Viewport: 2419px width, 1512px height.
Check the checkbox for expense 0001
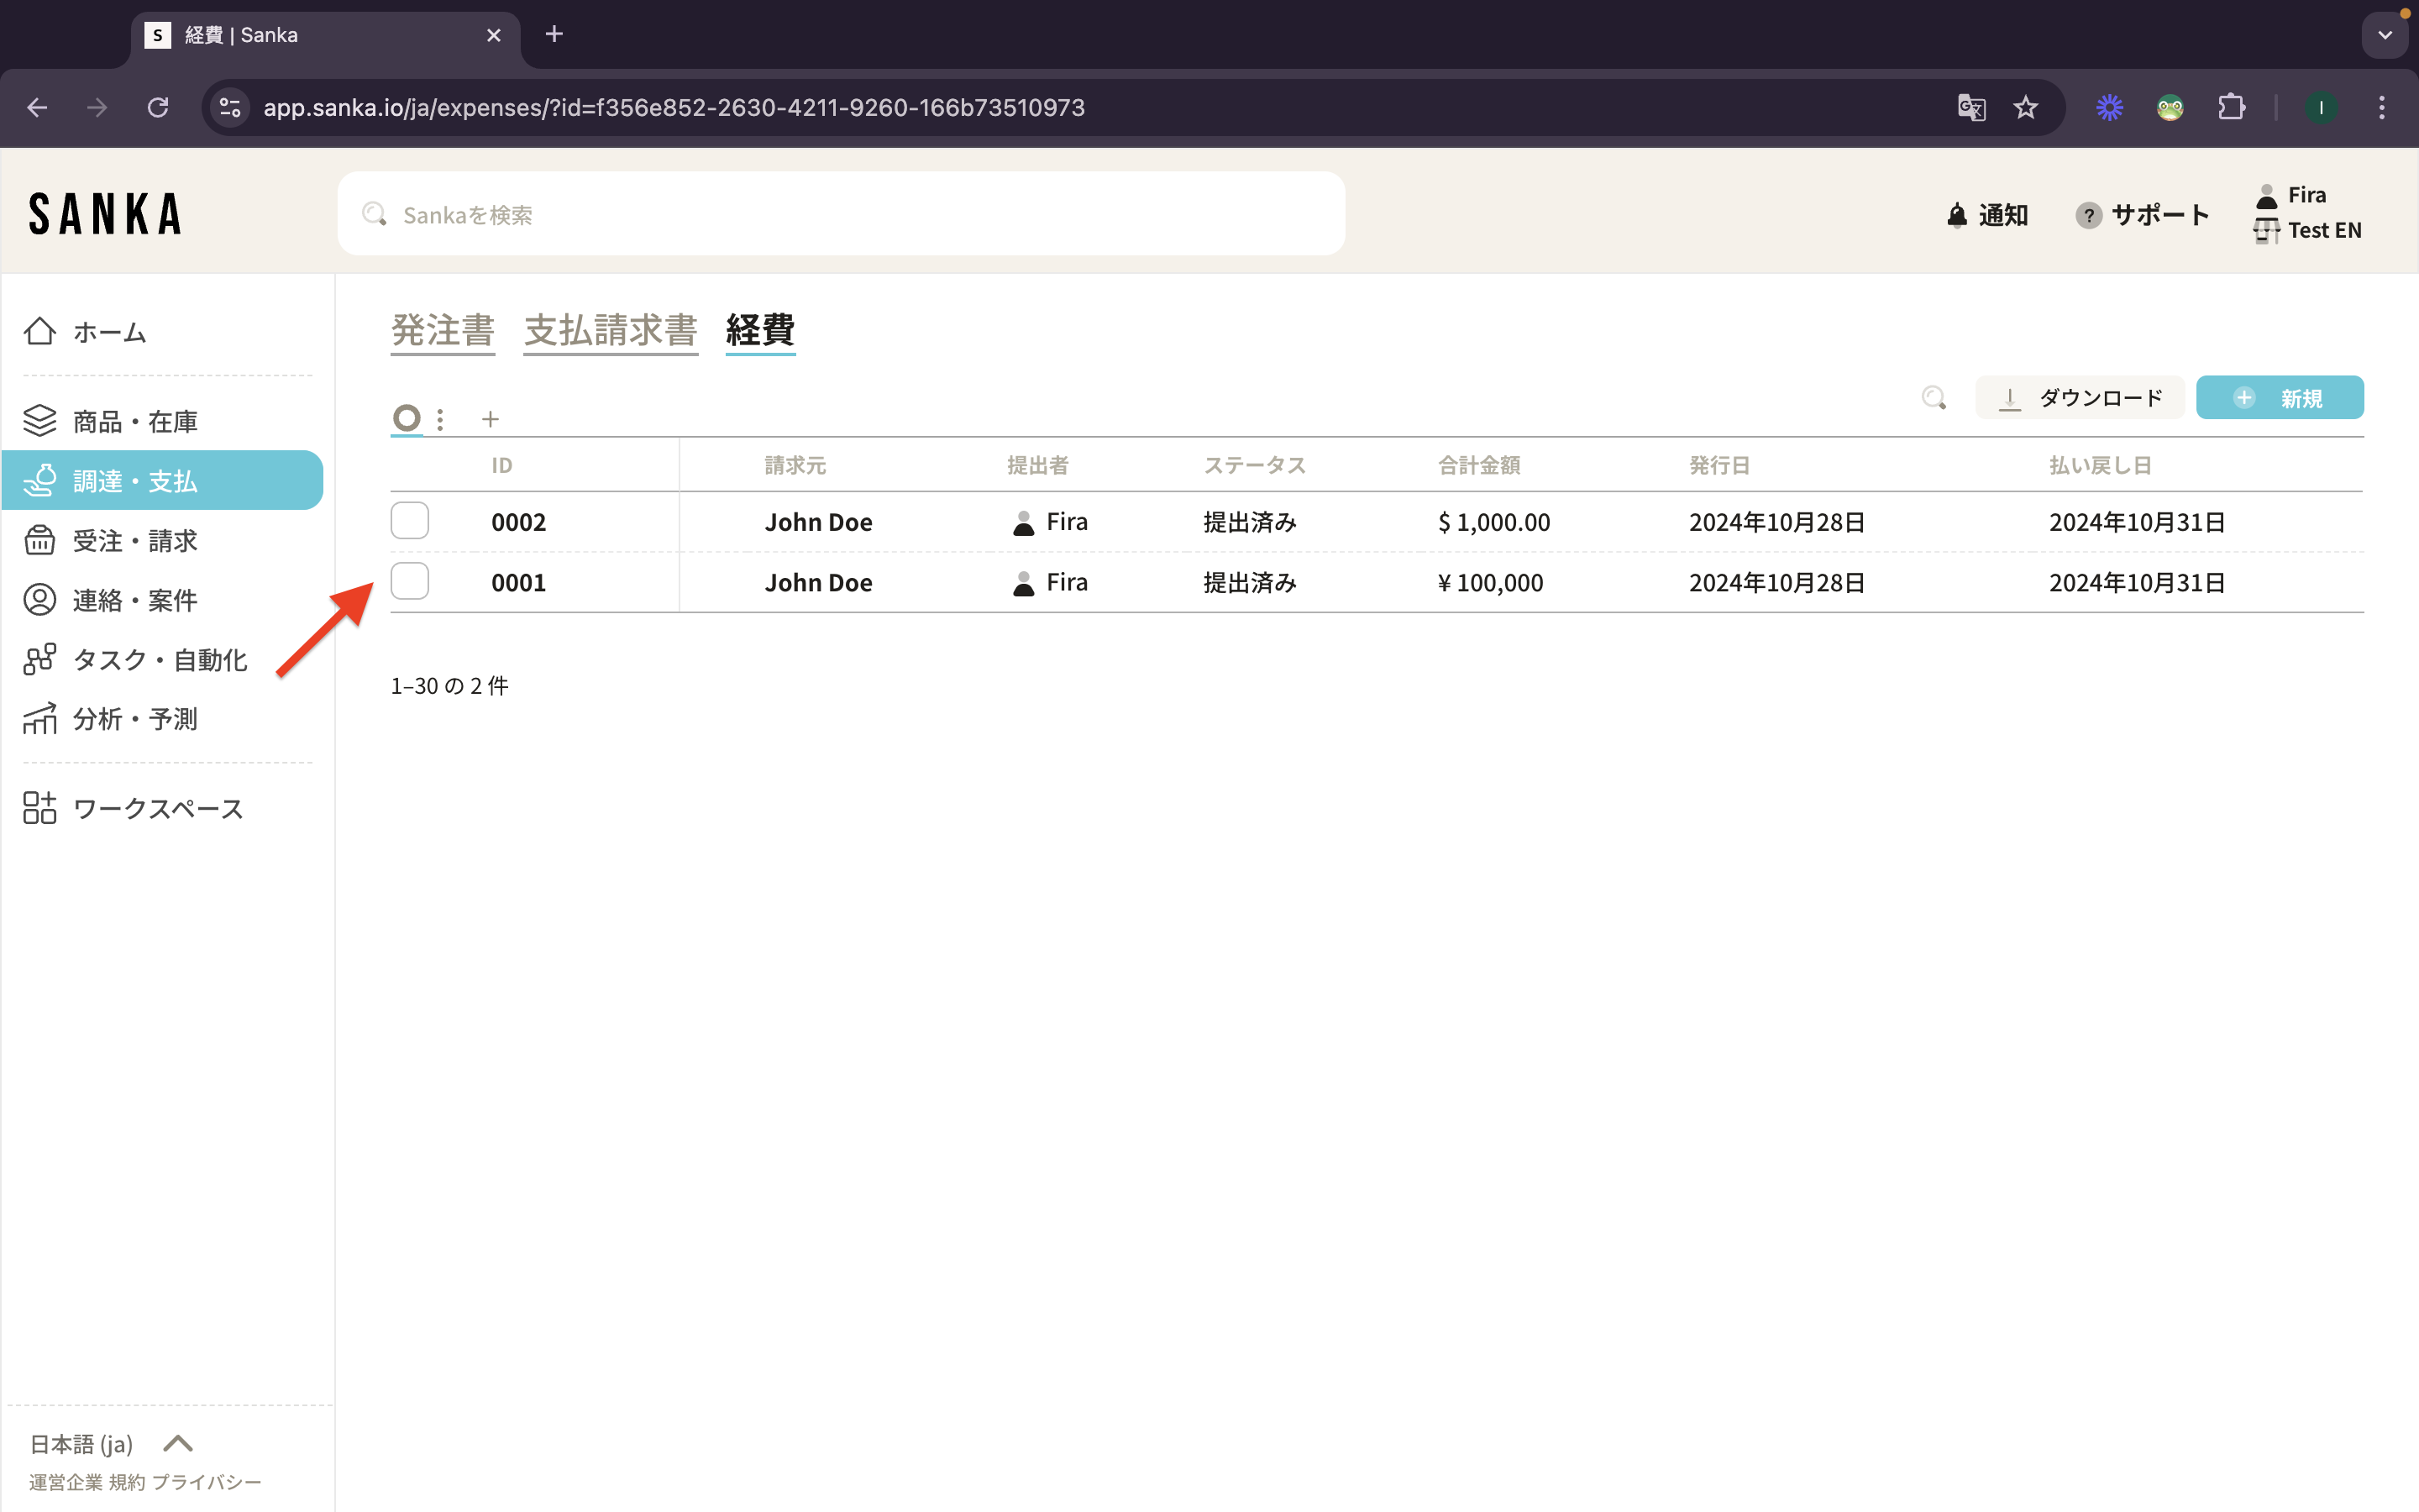coord(410,581)
